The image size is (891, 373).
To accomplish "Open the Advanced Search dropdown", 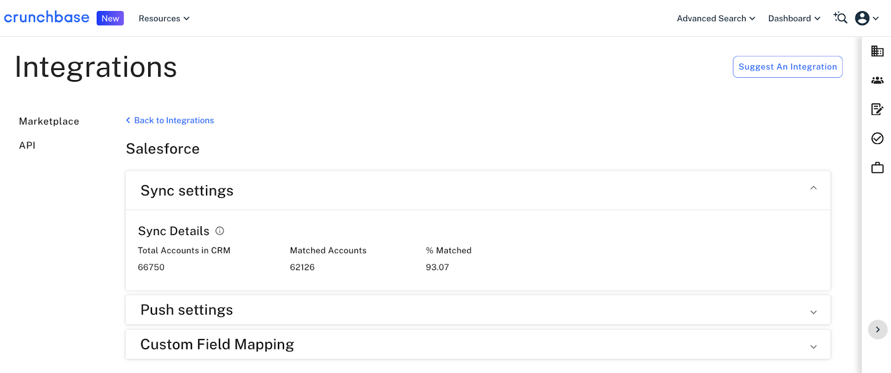I will tap(716, 18).
